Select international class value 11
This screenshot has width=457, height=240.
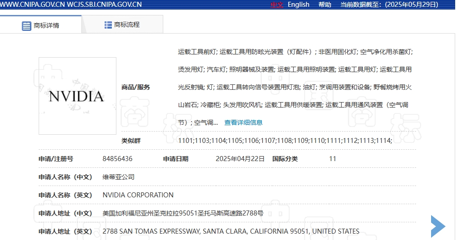pos(332,159)
